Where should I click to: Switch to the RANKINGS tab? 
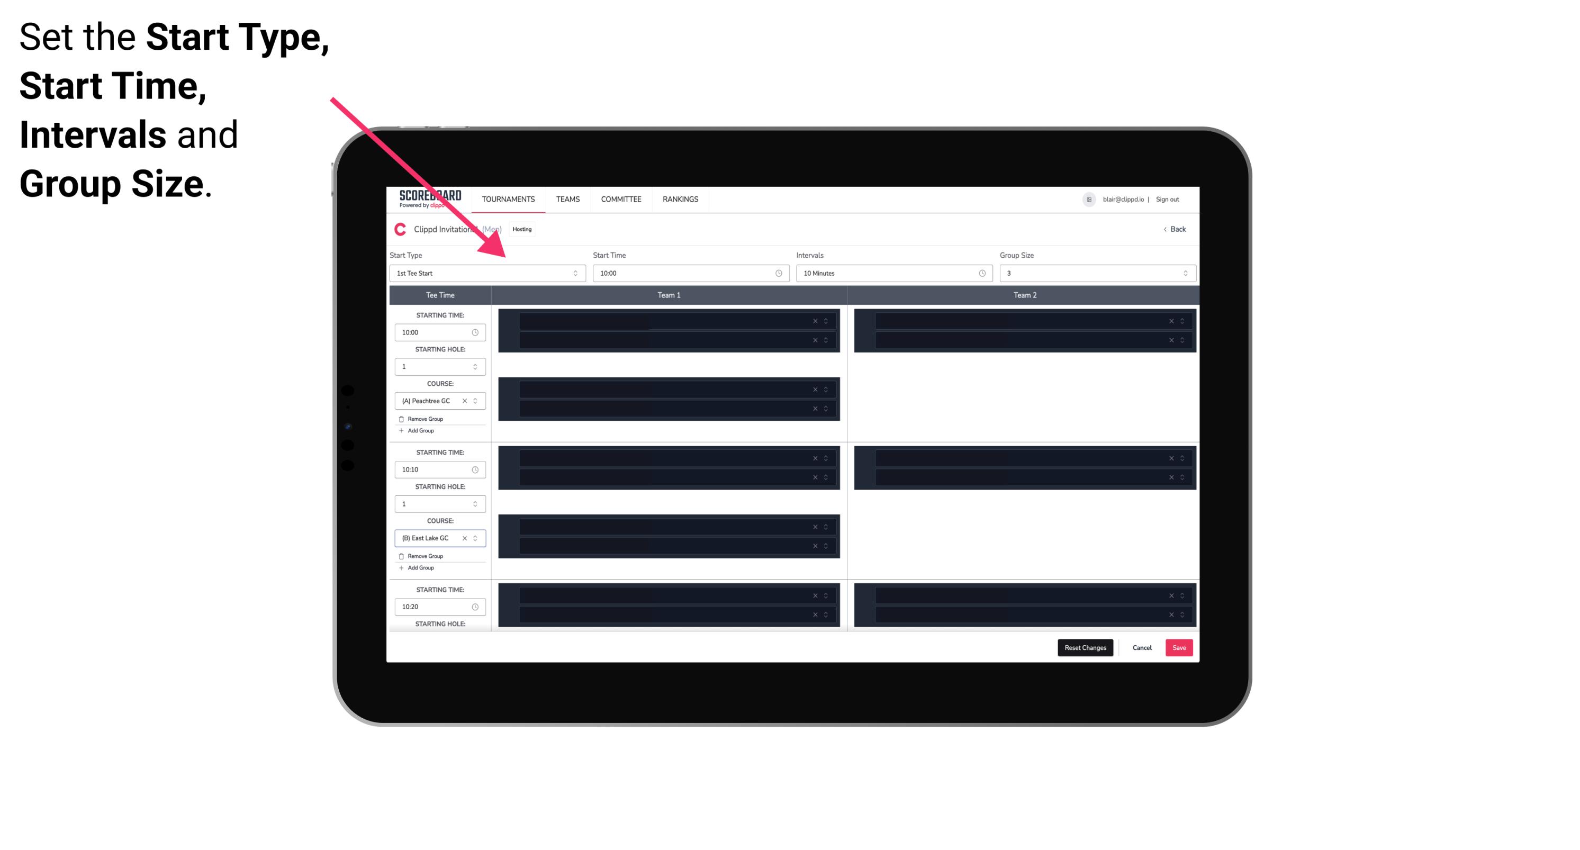(x=680, y=199)
